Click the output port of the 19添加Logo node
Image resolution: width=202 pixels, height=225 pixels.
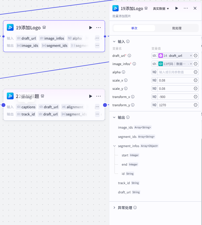105,37
